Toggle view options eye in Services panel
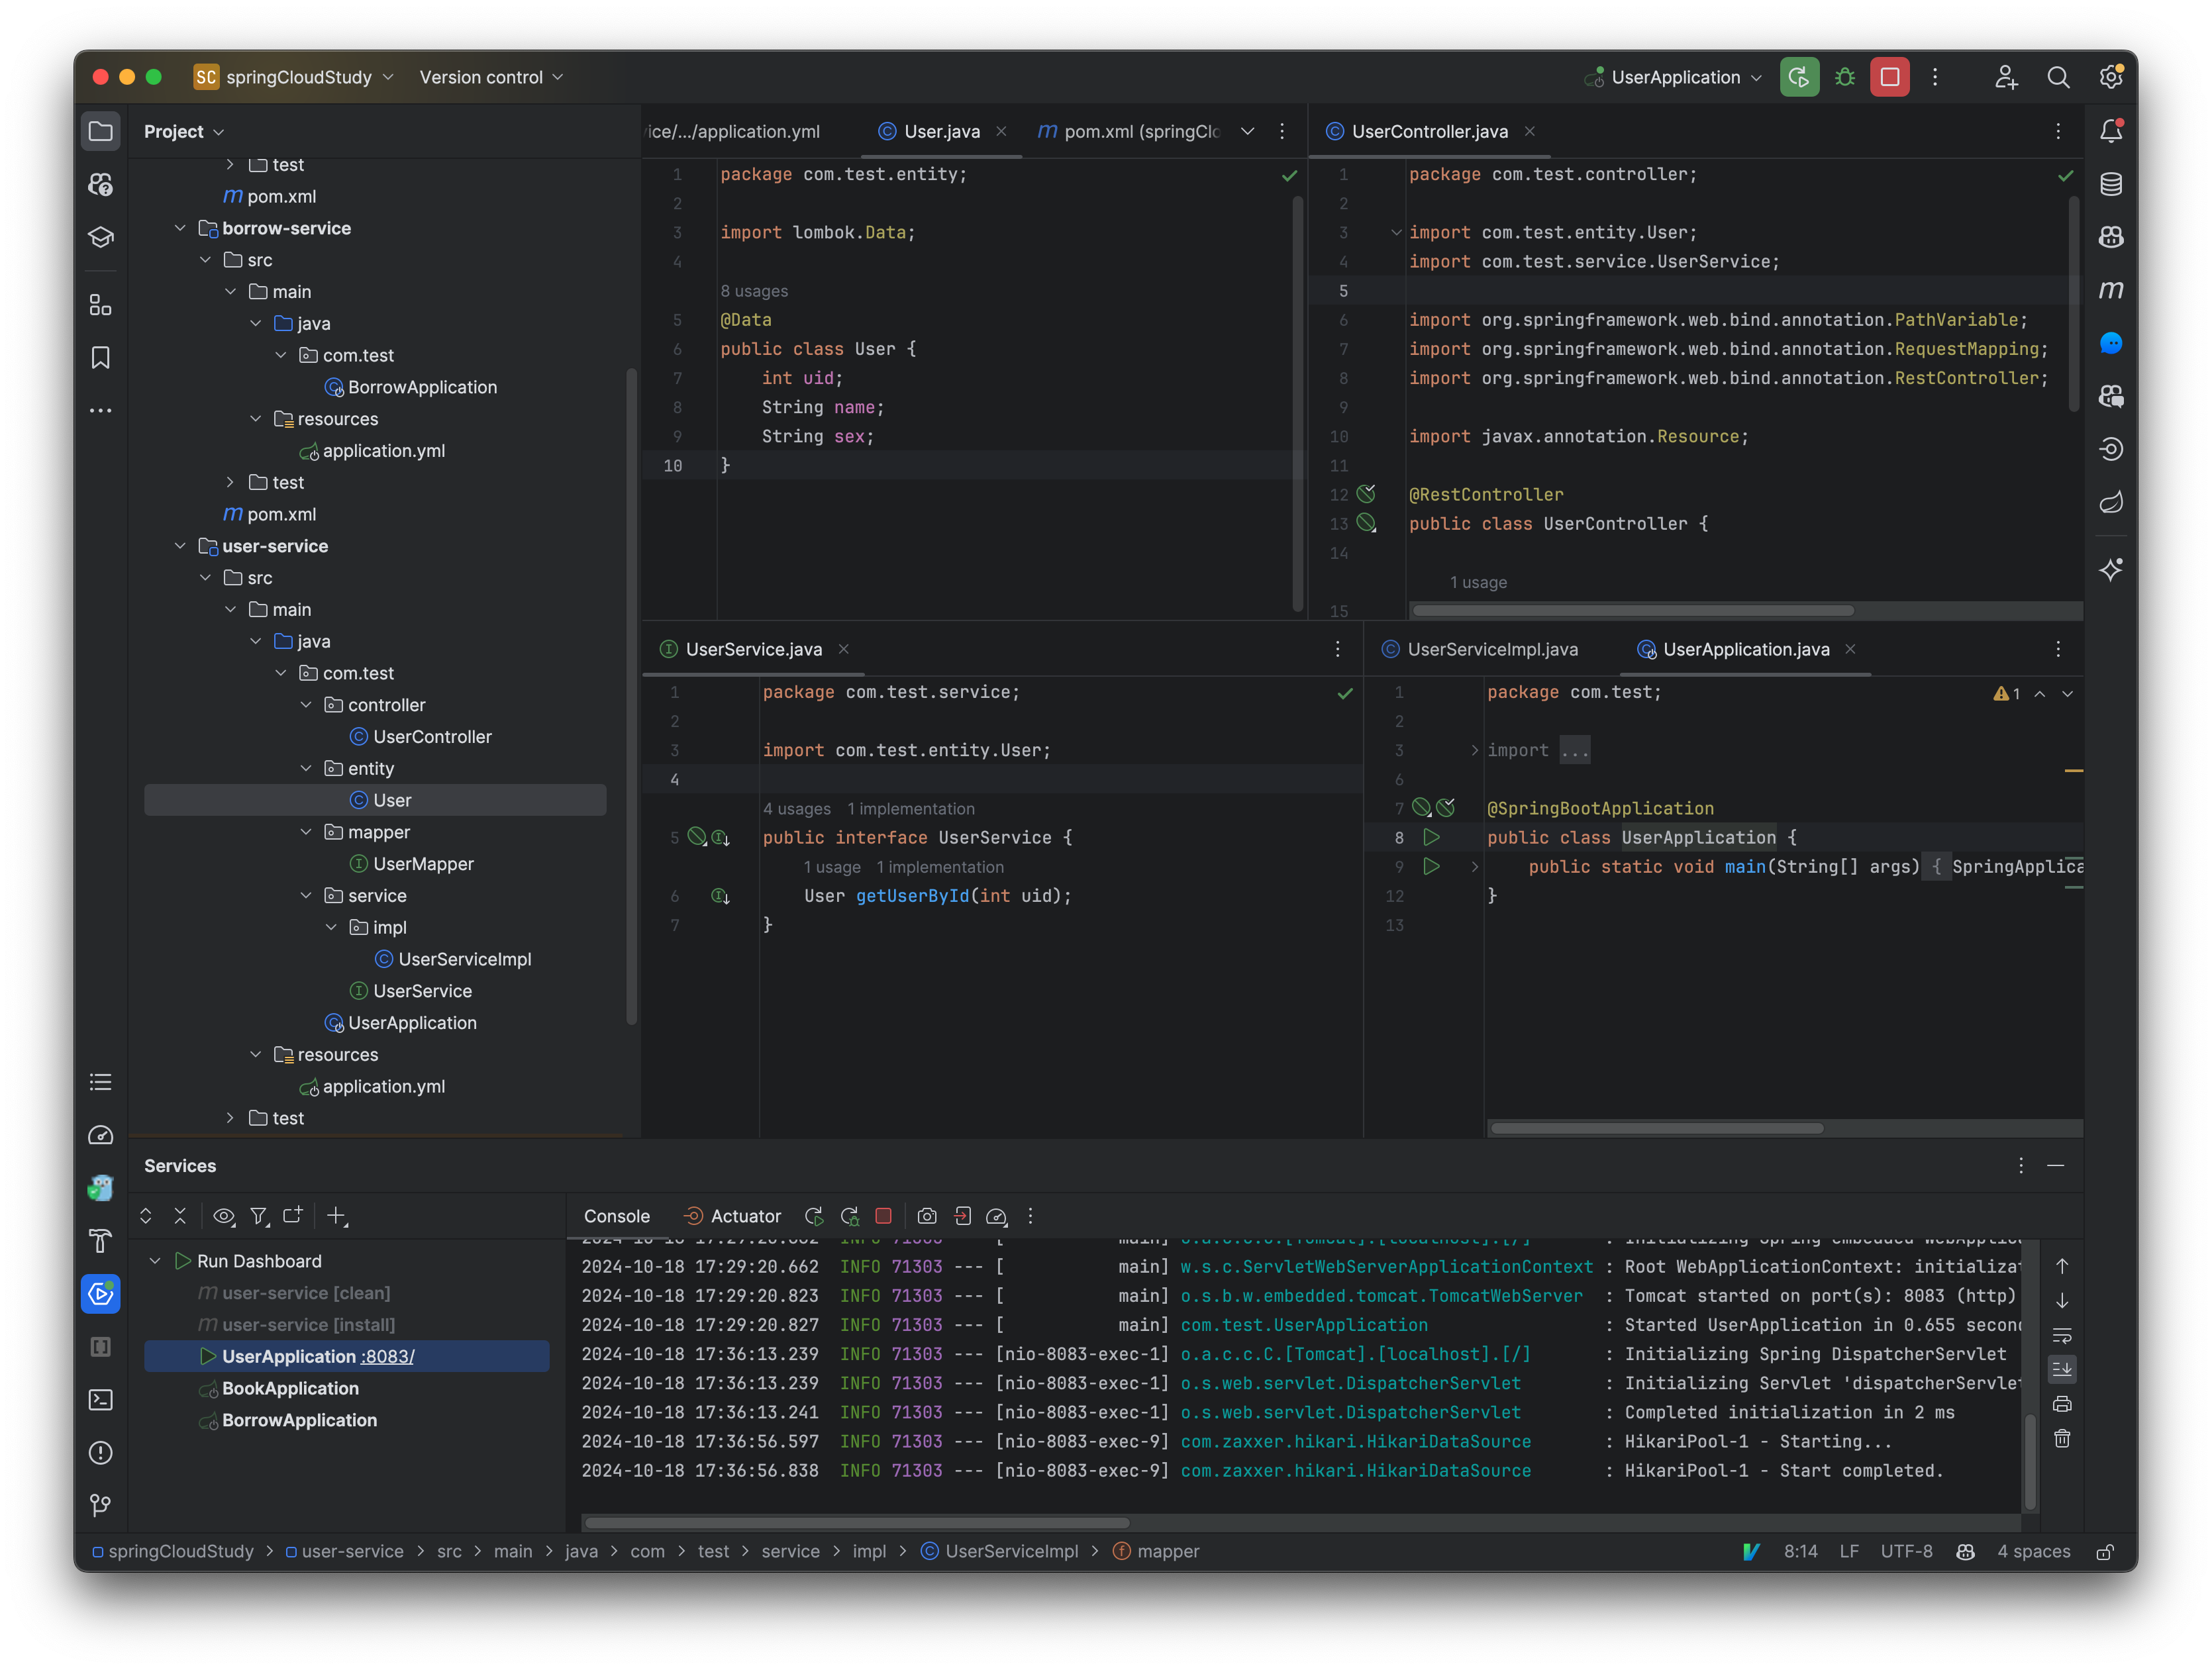Viewport: 2212px width, 1670px height. click(224, 1216)
